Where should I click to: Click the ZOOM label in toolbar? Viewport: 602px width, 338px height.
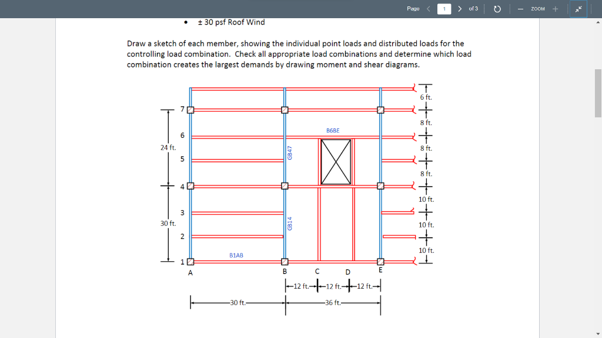(x=538, y=9)
